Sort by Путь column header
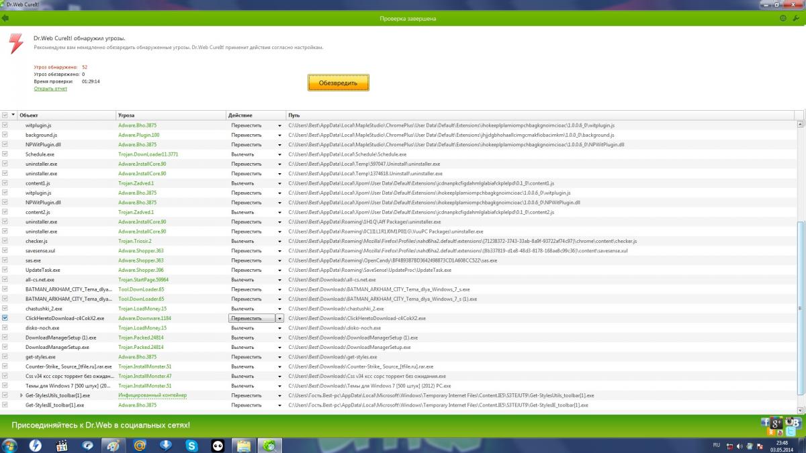The image size is (806, 453). coord(540,115)
